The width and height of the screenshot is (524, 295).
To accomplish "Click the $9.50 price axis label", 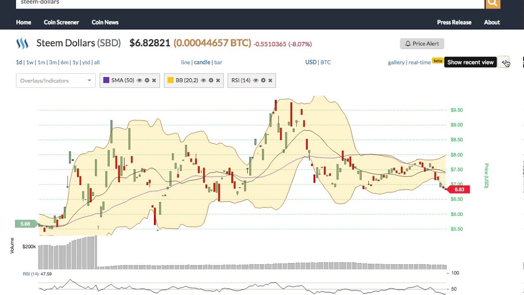I will pyautogui.click(x=457, y=110).
